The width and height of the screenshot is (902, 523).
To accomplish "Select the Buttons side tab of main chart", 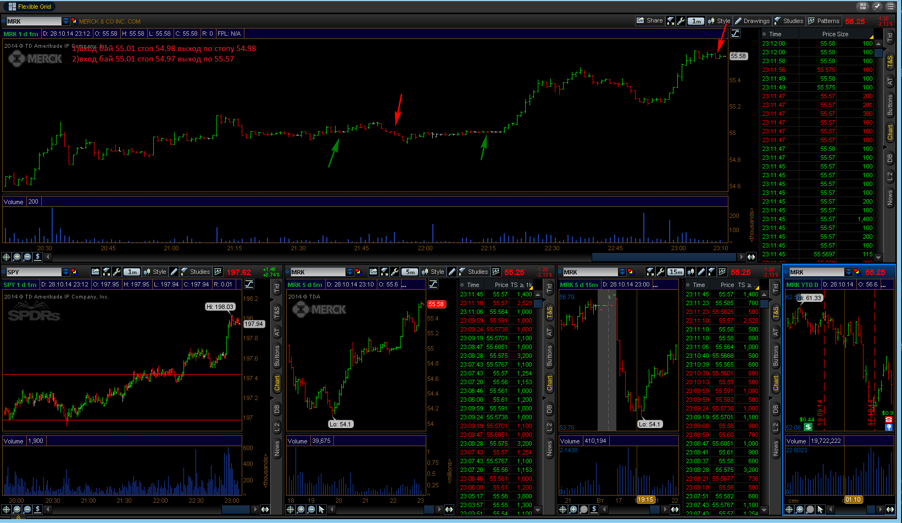I will tap(890, 105).
